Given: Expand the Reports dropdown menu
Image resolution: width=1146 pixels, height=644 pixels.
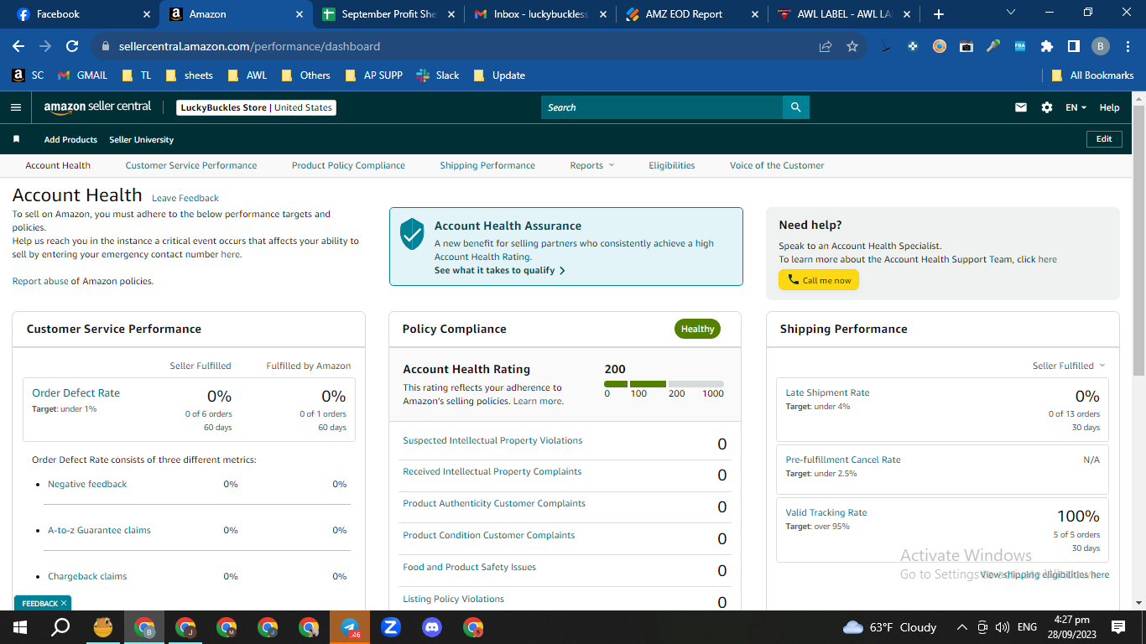Looking at the screenshot, I should [x=592, y=165].
